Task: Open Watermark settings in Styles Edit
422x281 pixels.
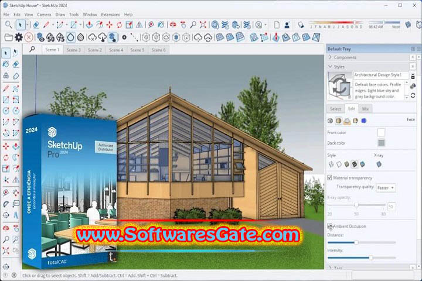Action: [x=355, y=121]
